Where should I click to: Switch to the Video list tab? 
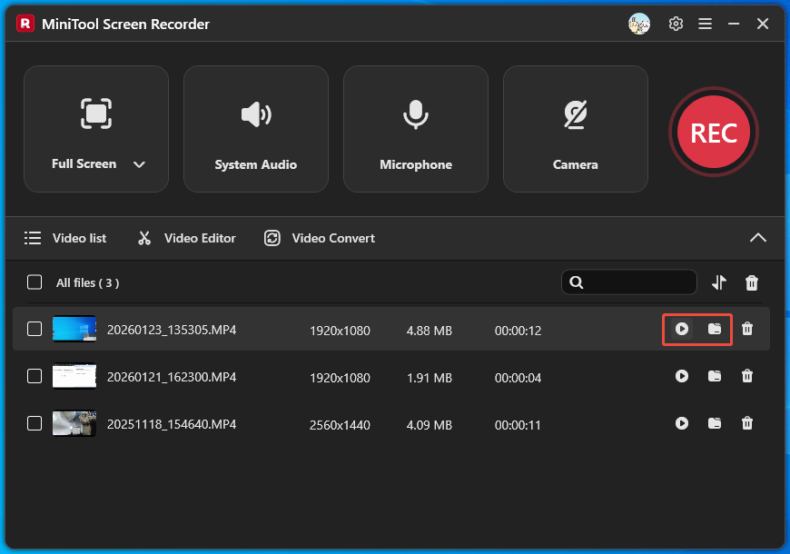(x=65, y=238)
